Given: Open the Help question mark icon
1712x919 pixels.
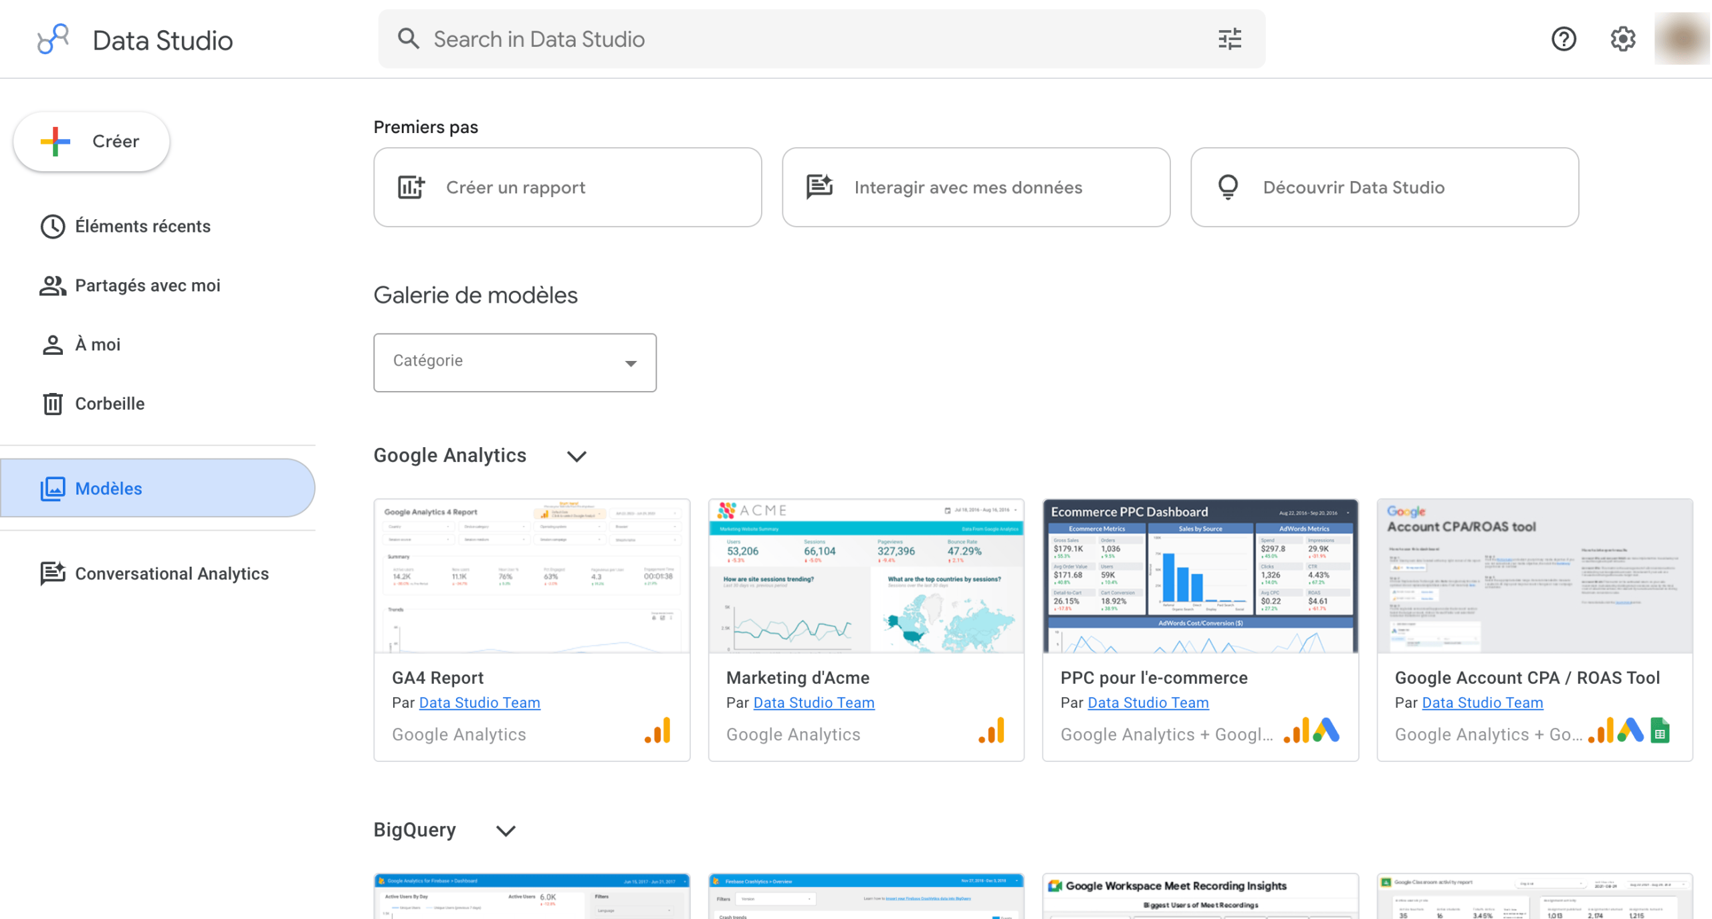Looking at the screenshot, I should coord(1564,39).
